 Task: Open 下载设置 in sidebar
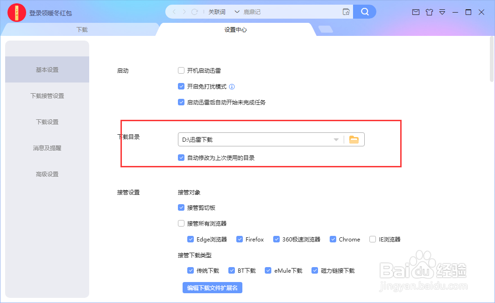[x=47, y=122]
